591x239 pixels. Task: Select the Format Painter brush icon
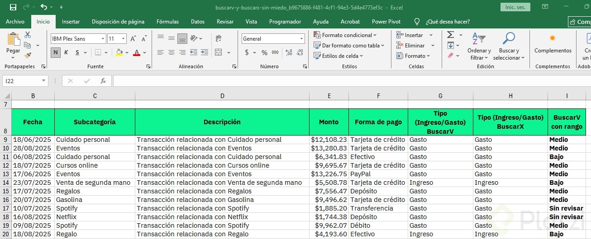[x=28, y=56]
